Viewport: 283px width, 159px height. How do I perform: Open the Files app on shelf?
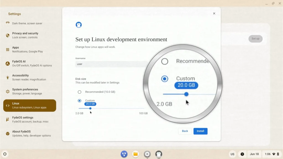click(135, 154)
